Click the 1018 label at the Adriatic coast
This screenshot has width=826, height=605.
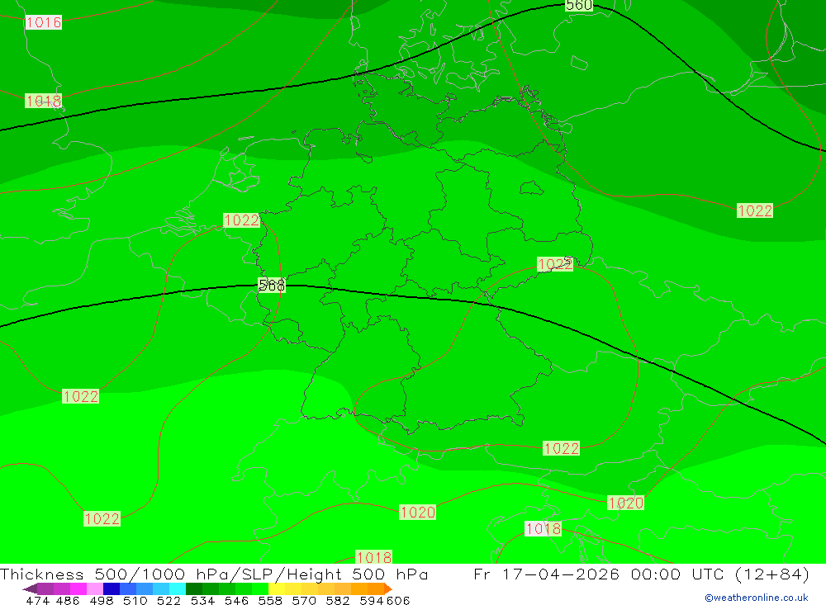coord(544,528)
